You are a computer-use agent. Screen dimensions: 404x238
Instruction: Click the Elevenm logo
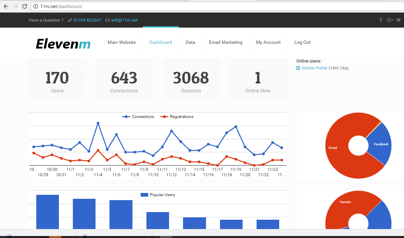click(x=63, y=44)
